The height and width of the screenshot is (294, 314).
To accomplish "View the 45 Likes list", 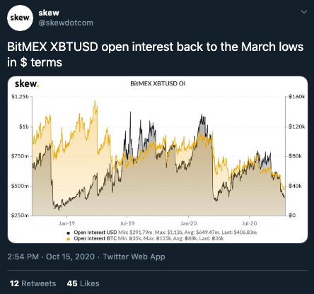I will tap(83, 283).
